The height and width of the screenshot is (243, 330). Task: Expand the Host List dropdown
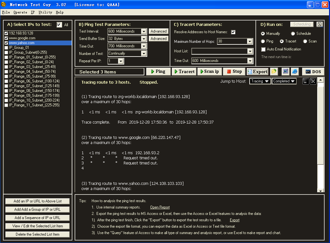[x=250, y=51]
